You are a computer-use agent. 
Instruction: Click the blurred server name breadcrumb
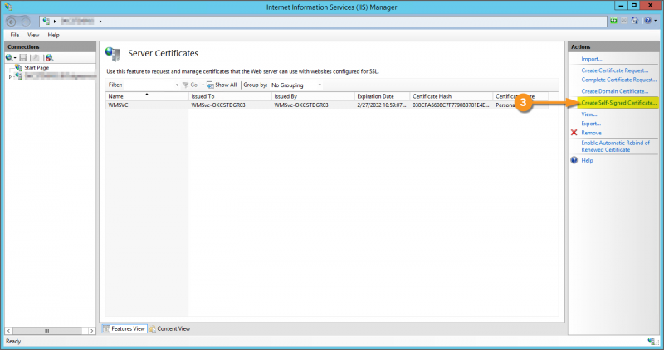click(77, 21)
